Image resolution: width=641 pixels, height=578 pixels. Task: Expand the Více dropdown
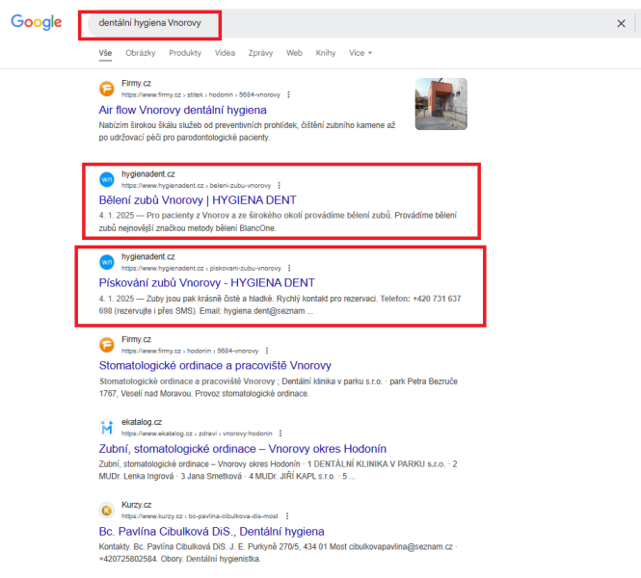361,53
